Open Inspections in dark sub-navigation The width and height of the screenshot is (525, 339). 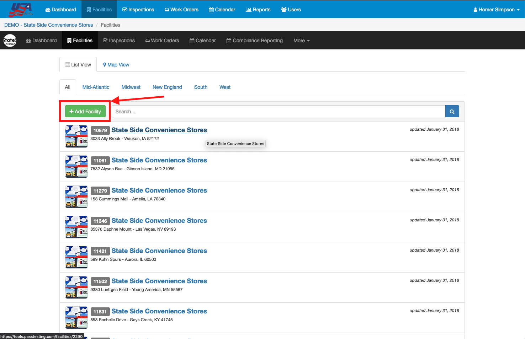tap(119, 41)
